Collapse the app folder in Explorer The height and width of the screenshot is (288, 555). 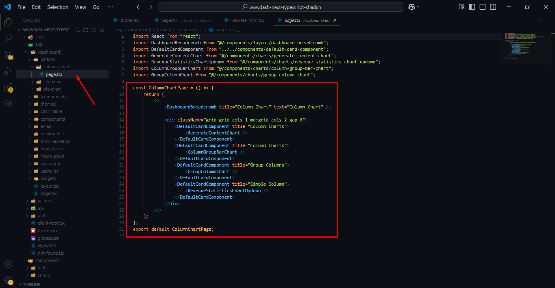pos(24,44)
